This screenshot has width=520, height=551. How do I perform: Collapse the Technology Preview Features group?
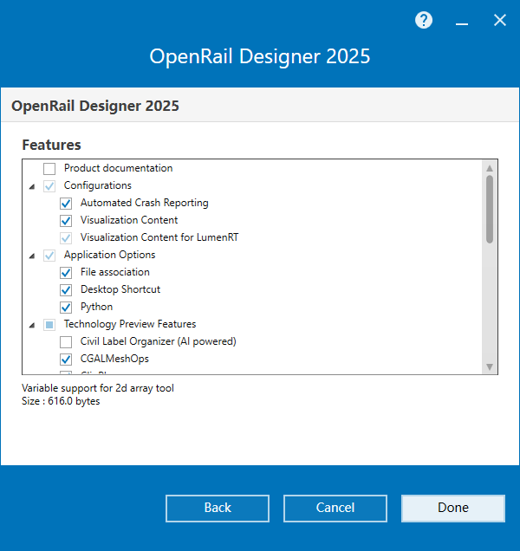[x=32, y=325]
